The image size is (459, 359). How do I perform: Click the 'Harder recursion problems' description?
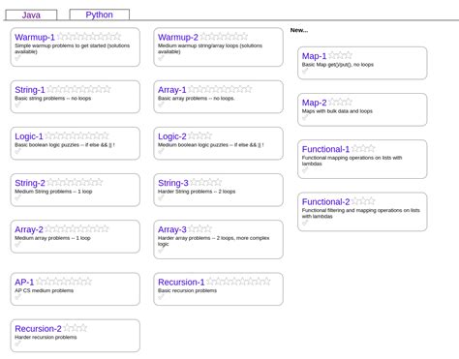click(46, 337)
